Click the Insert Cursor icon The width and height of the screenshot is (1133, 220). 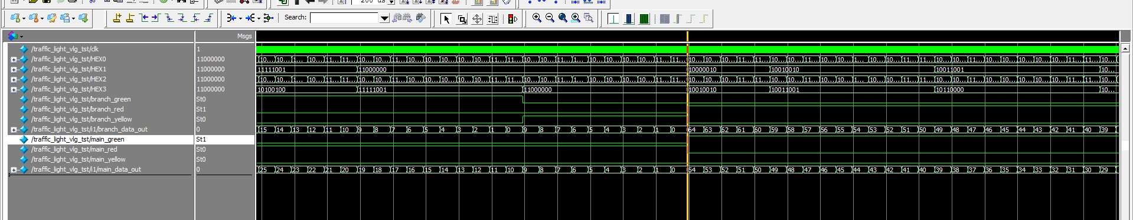pyautogui.click(x=117, y=18)
